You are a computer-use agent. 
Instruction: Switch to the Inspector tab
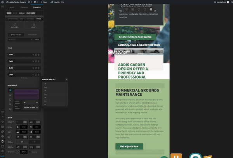(37, 7)
